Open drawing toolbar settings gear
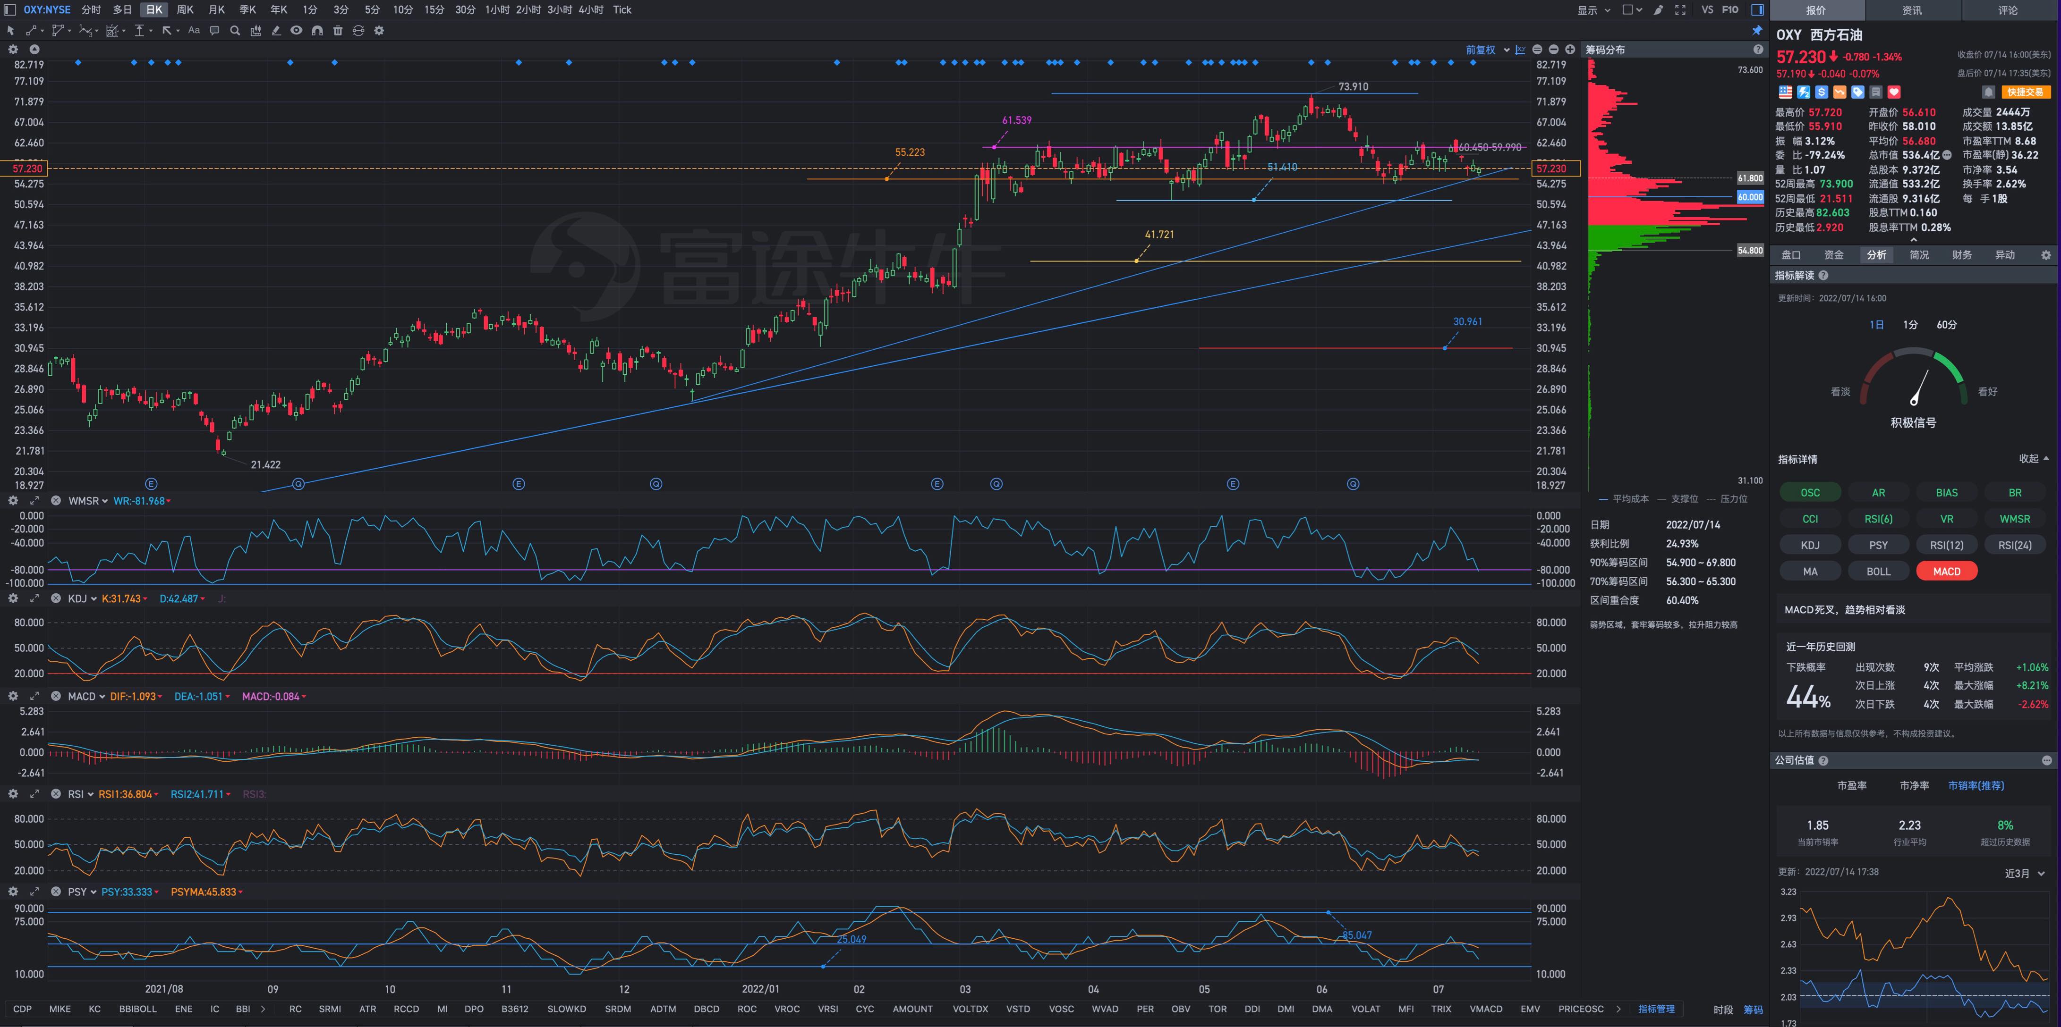Image resolution: width=2061 pixels, height=1027 pixels. (379, 30)
